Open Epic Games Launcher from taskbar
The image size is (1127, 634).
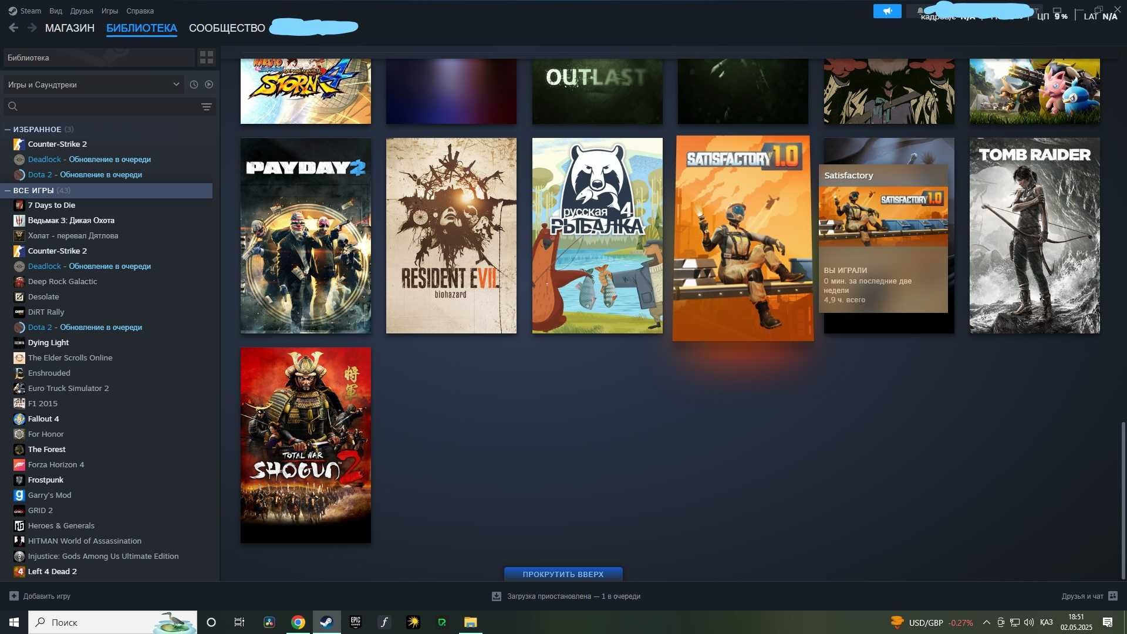pyautogui.click(x=356, y=622)
